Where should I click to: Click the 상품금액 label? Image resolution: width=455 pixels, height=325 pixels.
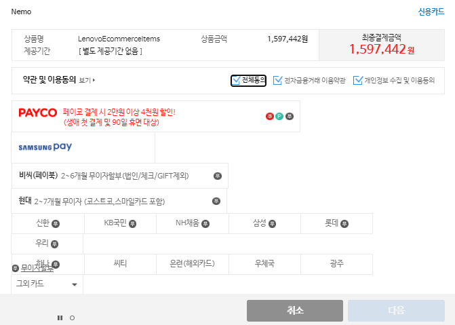(214, 39)
